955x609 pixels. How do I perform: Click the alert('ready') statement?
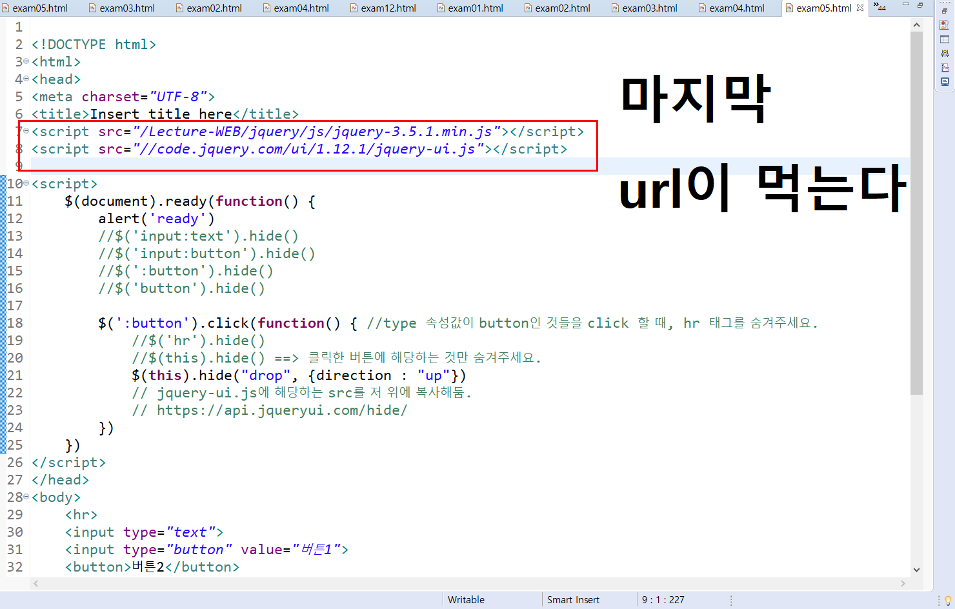point(157,219)
